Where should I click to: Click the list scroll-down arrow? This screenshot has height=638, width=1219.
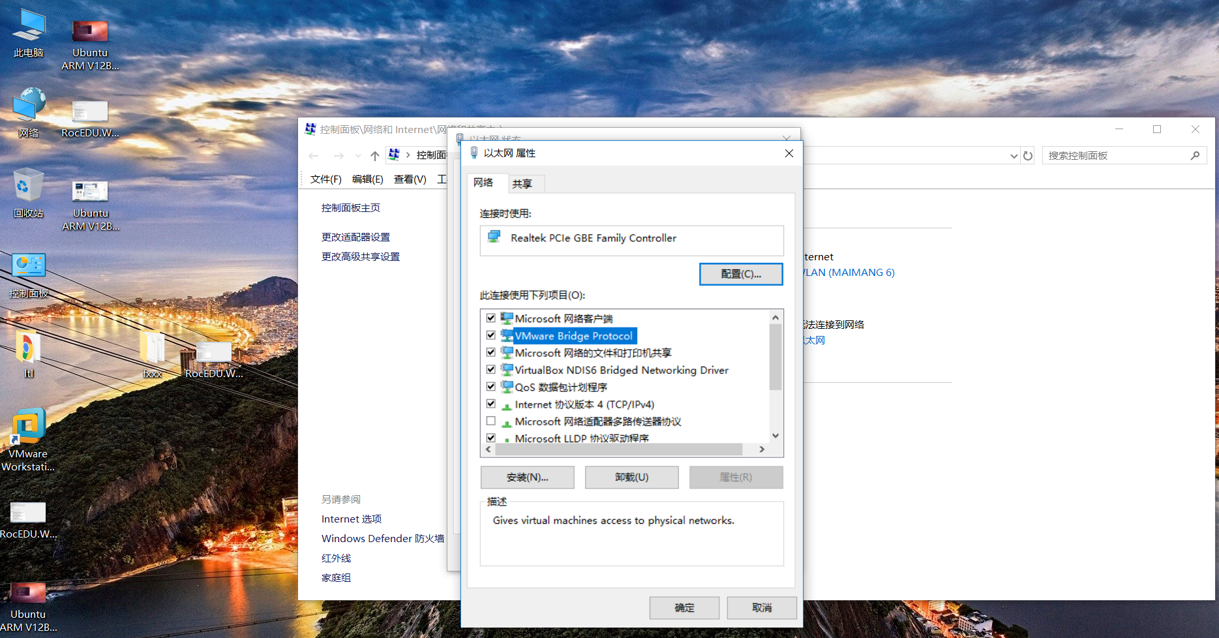[x=775, y=436]
